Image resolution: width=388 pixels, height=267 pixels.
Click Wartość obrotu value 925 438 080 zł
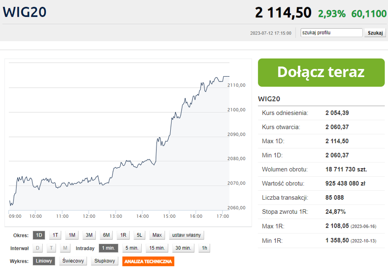tap(345, 184)
